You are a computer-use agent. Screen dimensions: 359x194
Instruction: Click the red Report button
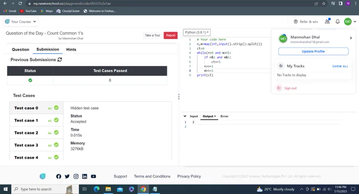tap(171, 35)
